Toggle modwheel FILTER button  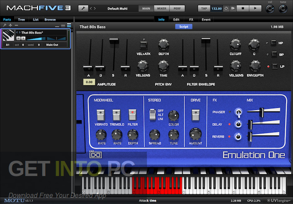coord(133,115)
